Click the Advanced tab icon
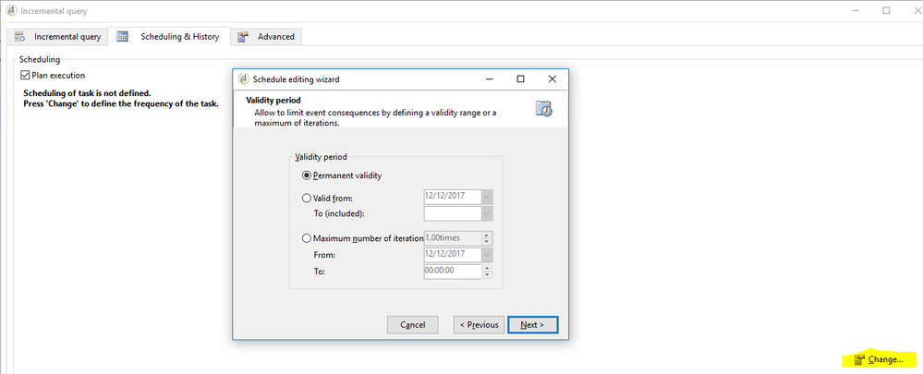923x374 pixels. (x=243, y=37)
